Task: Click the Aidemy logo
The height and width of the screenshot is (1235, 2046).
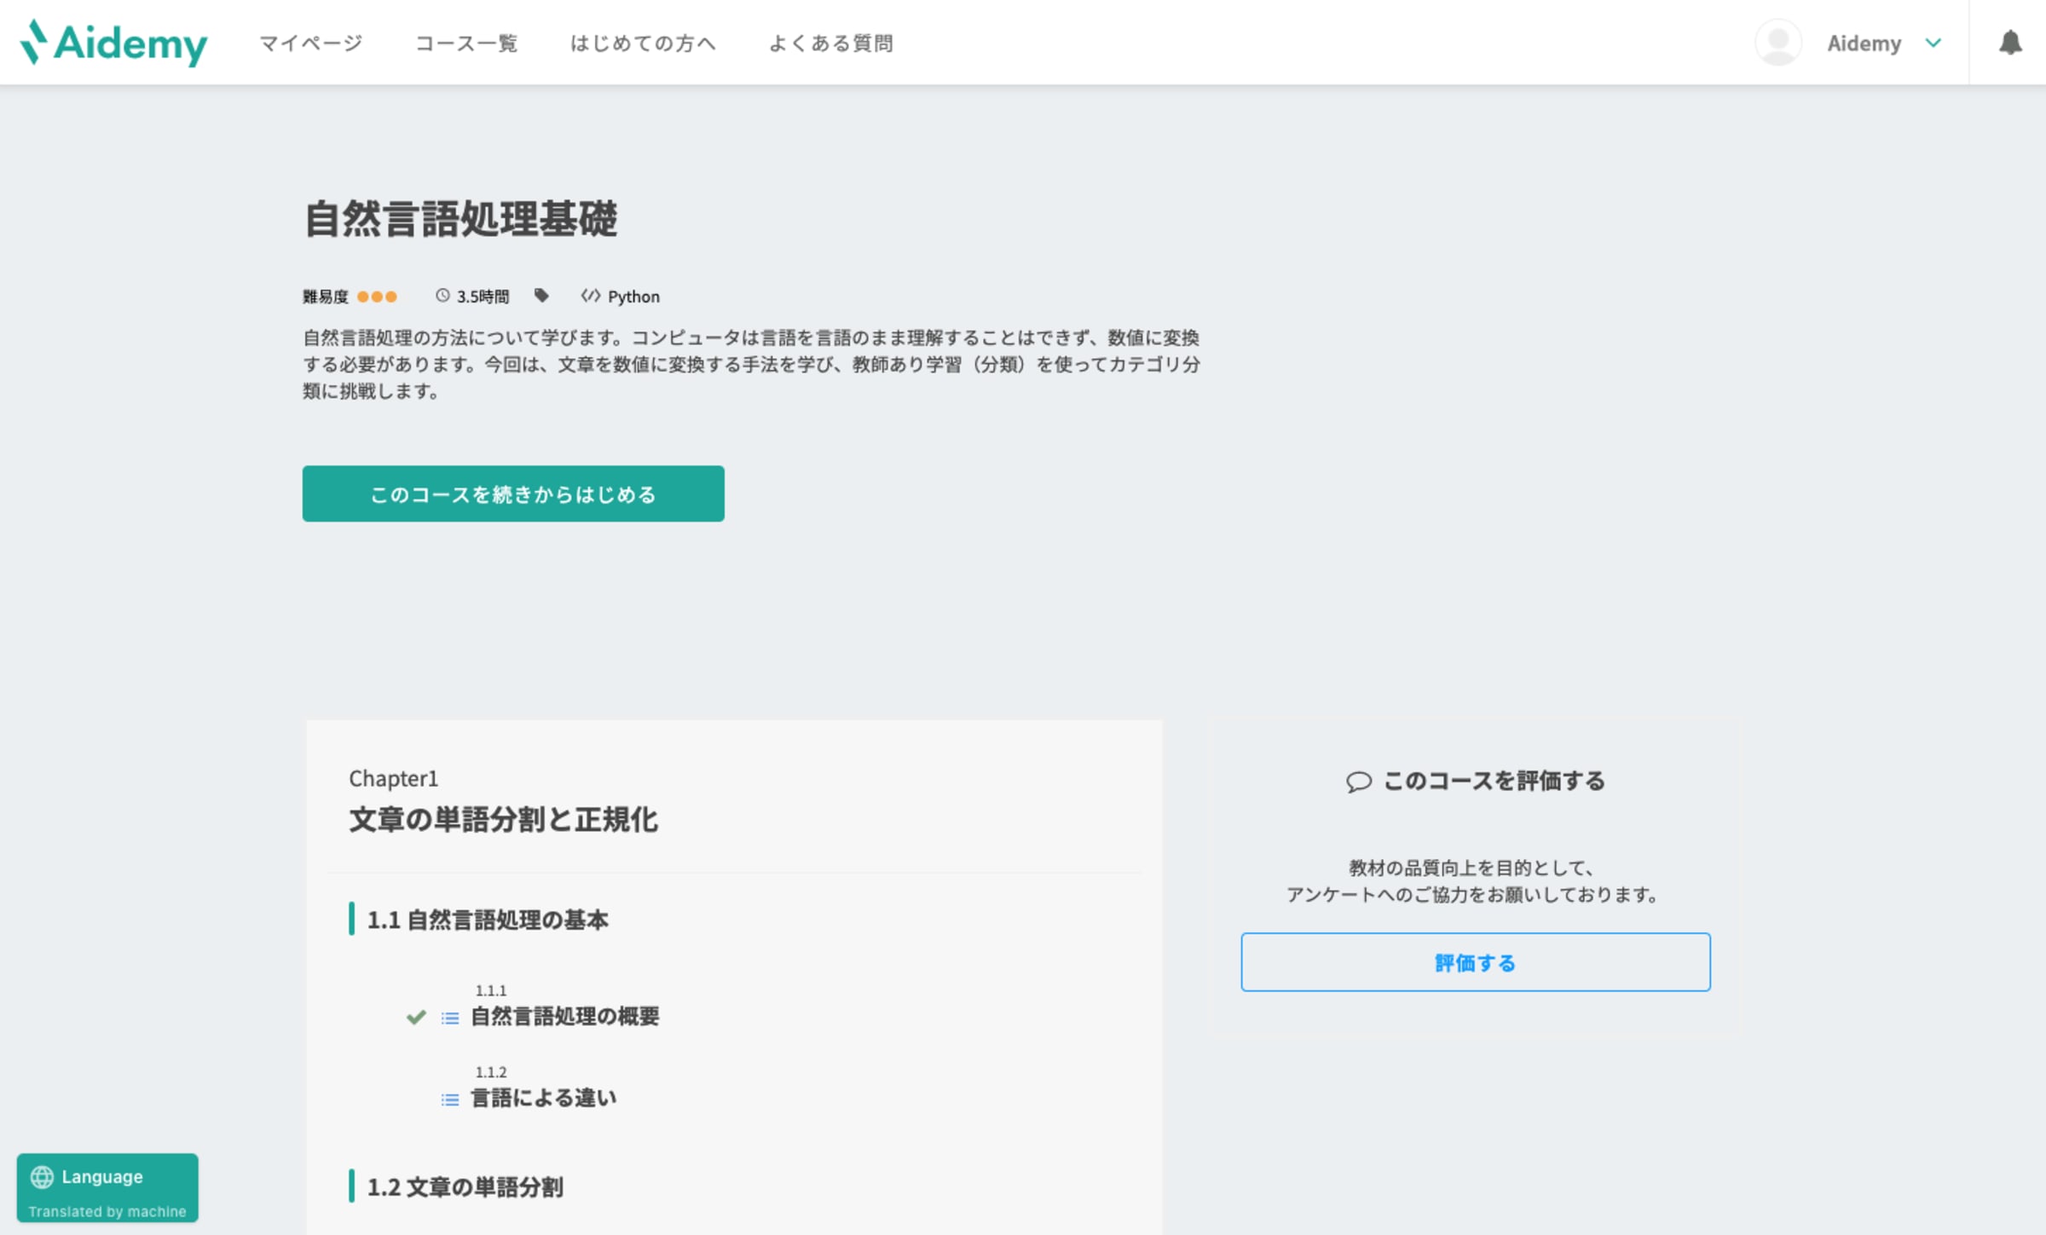Action: 113,43
